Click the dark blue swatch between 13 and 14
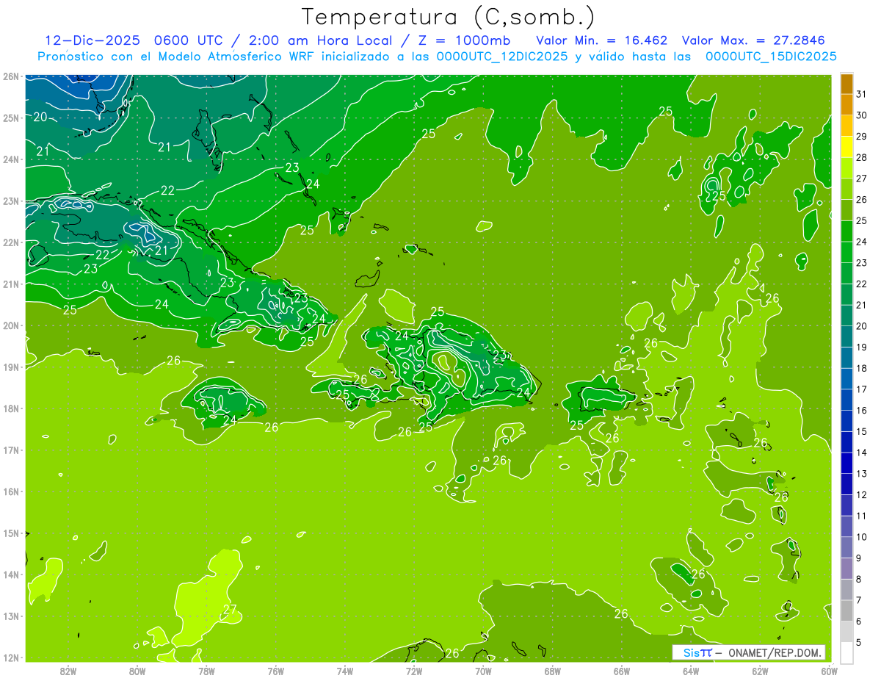Viewport: 881px width, 681px height. coord(847,463)
